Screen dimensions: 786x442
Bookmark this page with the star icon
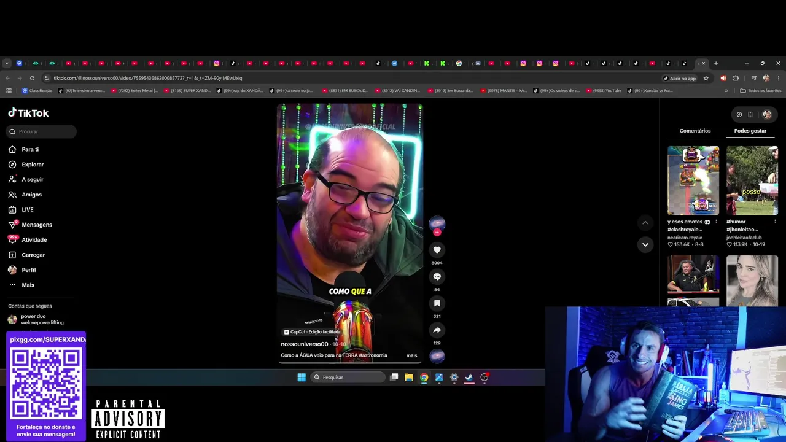point(706,78)
